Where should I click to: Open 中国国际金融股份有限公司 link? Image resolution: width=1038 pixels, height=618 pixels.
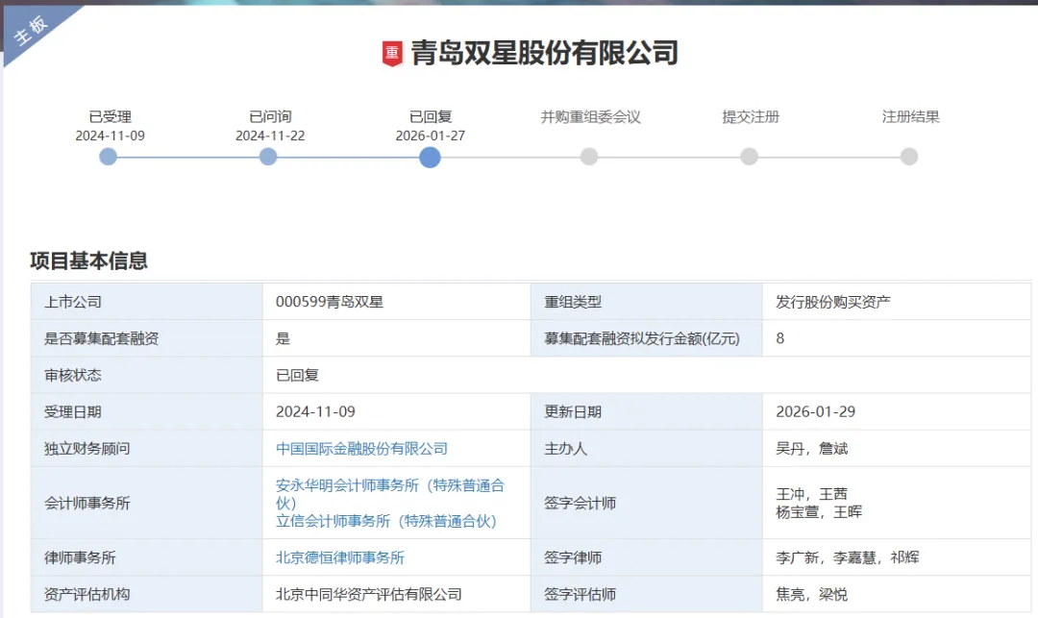pos(361,449)
